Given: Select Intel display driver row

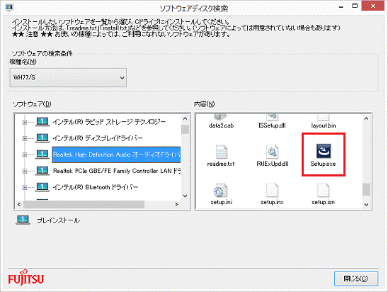Looking at the screenshot, I should 98,138.
